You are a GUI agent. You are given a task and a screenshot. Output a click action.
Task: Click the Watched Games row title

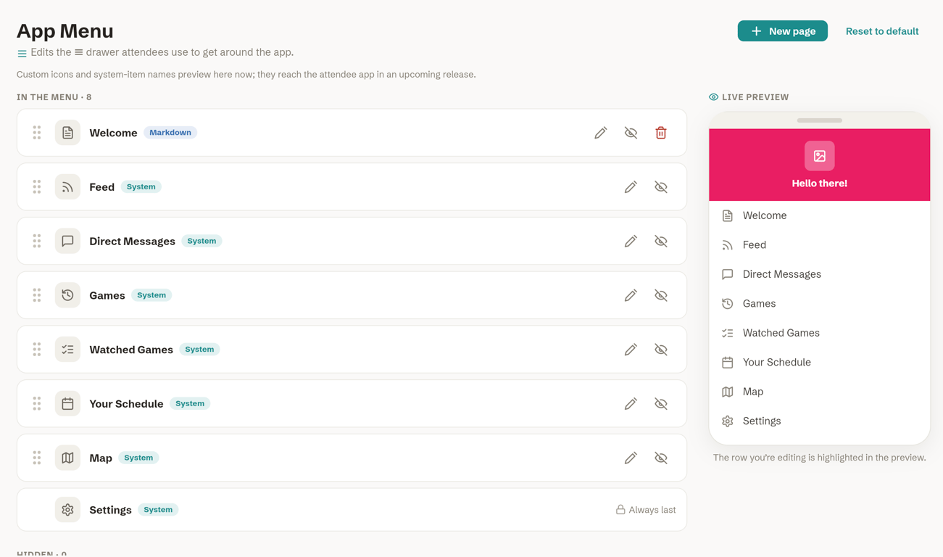click(131, 350)
